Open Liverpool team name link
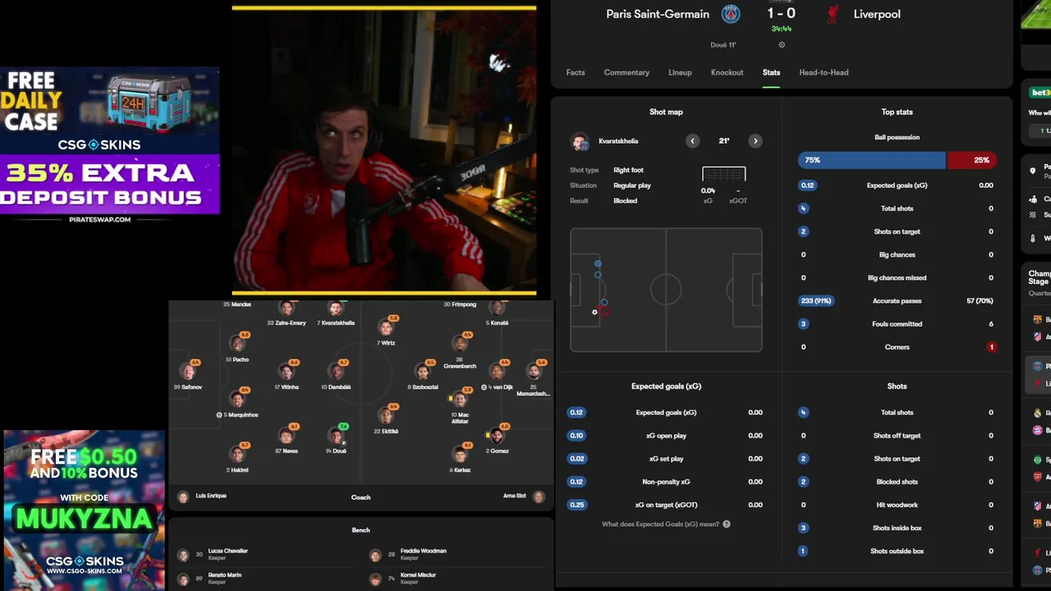The height and width of the screenshot is (591, 1051). pos(877,14)
